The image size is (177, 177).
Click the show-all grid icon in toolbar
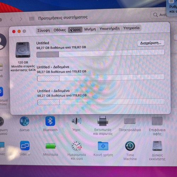coord(32,18)
